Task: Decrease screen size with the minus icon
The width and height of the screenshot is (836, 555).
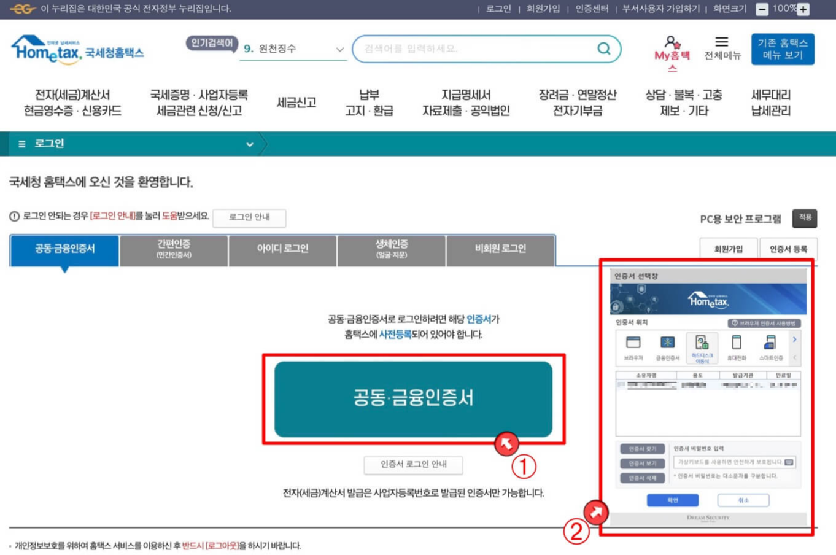Action: tap(762, 9)
